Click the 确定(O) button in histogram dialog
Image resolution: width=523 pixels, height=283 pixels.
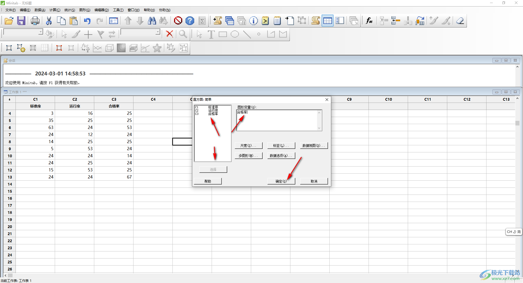coord(281,181)
